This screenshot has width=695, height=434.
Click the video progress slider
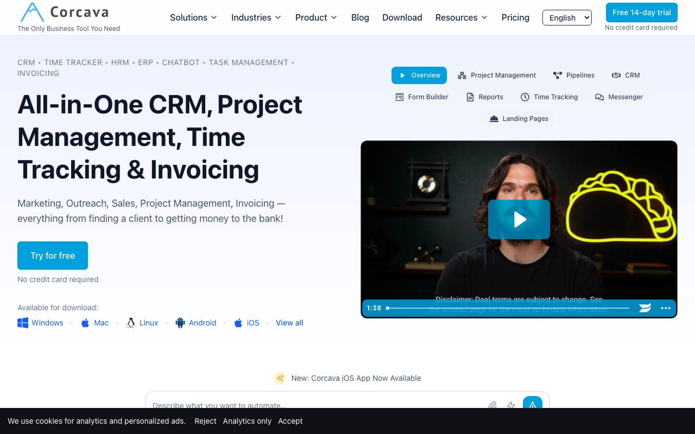[508, 308]
